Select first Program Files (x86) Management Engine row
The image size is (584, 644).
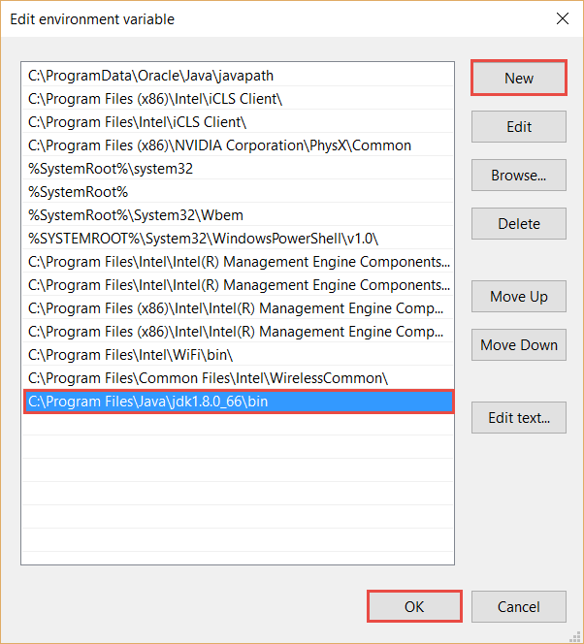click(238, 308)
